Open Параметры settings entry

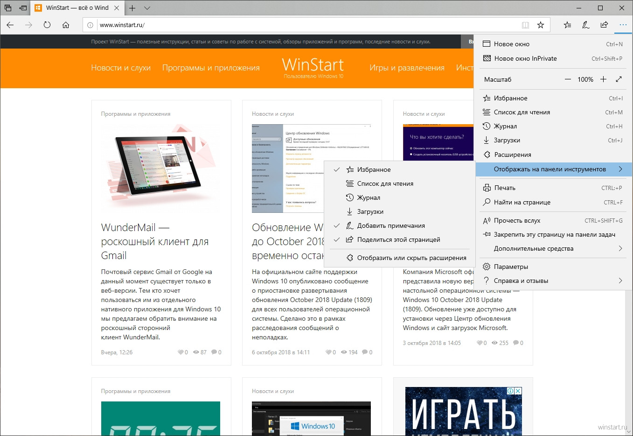pyautogui.click(x=553, y=267)
